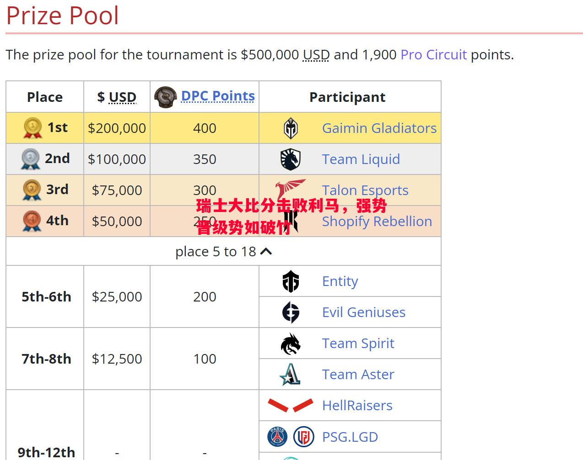Screen dimensions: 583x460
Task: Open the Pro Circuit link
Action: point(433,55)
